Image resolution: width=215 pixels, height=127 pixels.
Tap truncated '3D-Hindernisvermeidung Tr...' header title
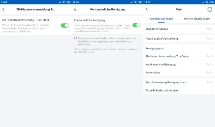click(x=36, y=9)
